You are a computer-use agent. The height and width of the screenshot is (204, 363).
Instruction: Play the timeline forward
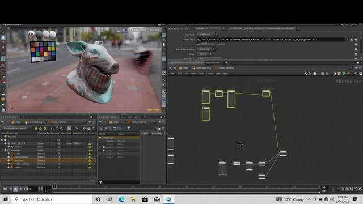click(x=20, y=189)
